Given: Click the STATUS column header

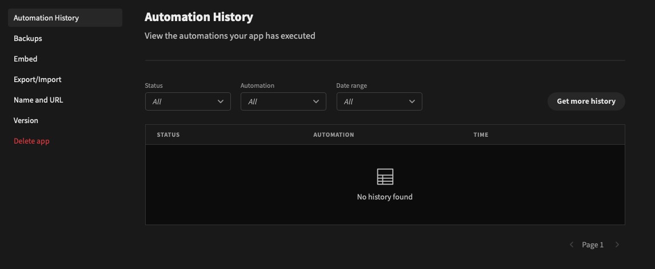Looking at the screenshot, I should (x=169, y=134).
